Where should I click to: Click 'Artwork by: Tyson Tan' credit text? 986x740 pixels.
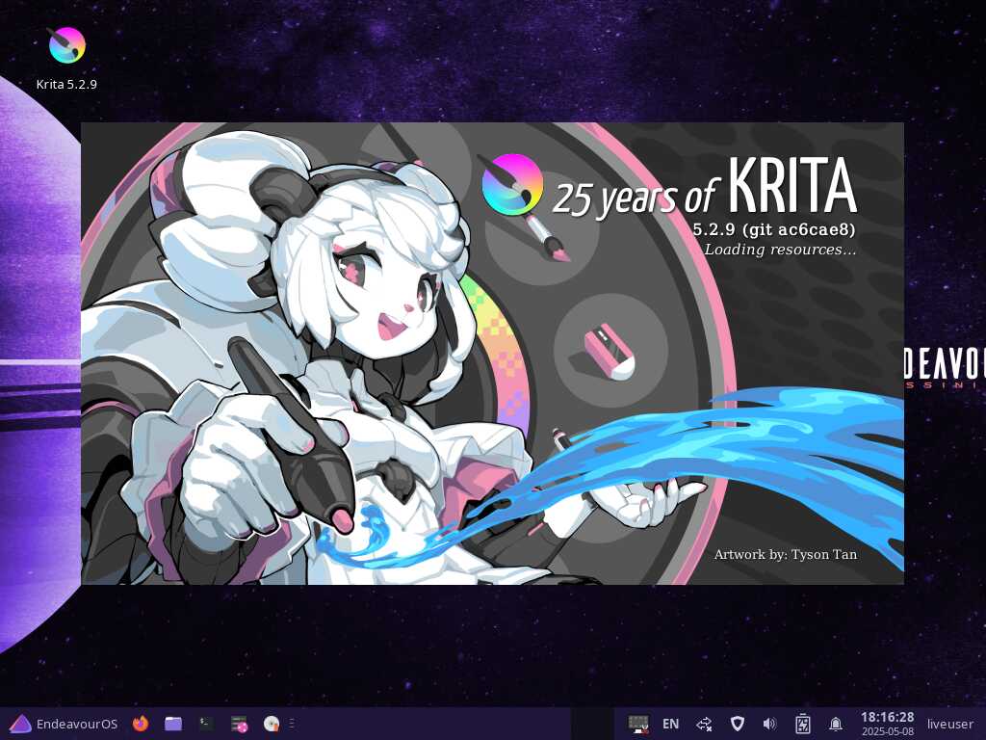coord(786,554)
